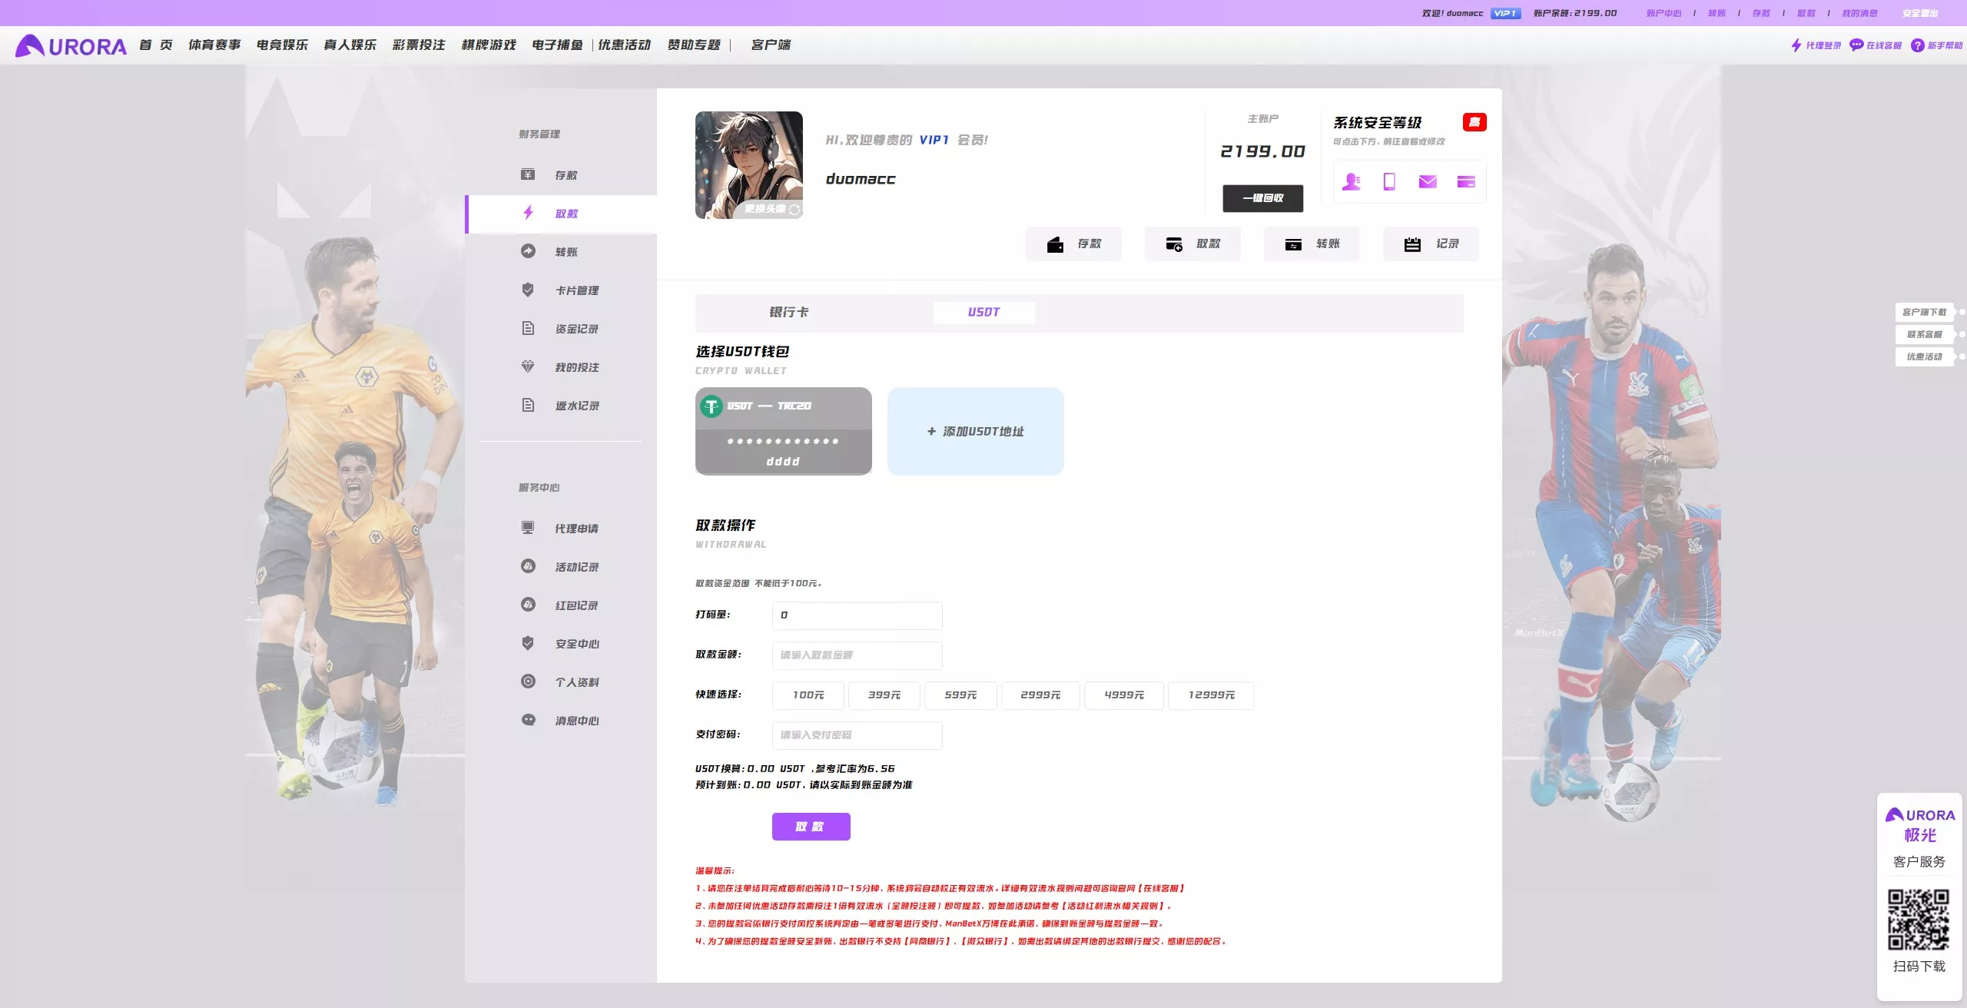Click 安全退出 in the top bar
Screen dimensions: 1967x1008
1920,13
